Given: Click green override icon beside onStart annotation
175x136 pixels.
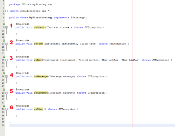Looking at the screenshot, I should pyautogui.click(x=4, y=24).
